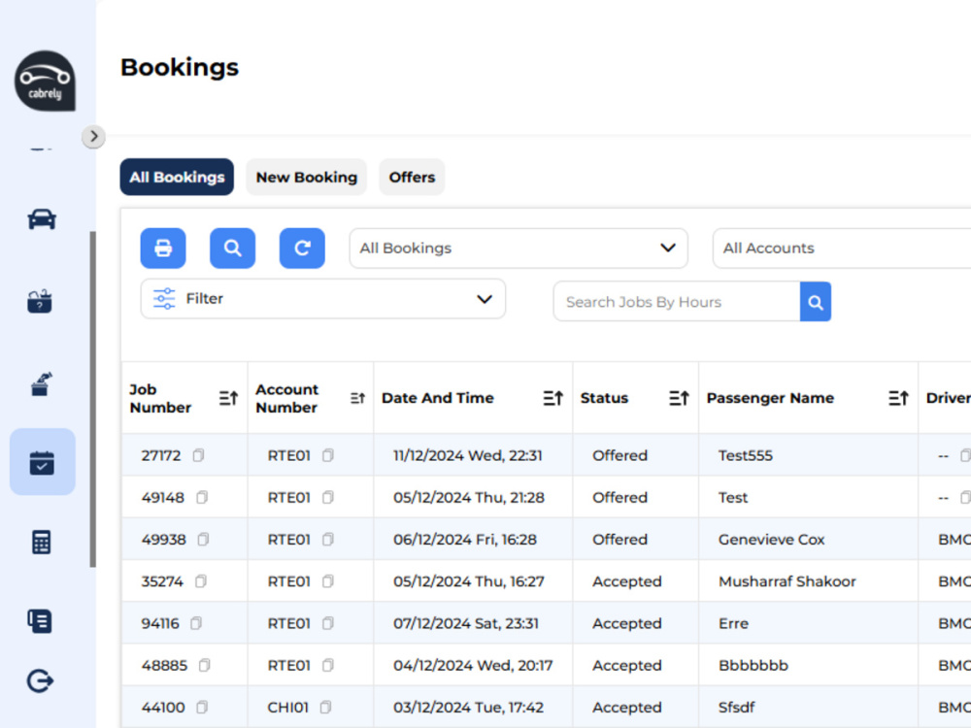Copy account RTE01 in the 35274 row
The image size is (971, 728).
(328, 581)
